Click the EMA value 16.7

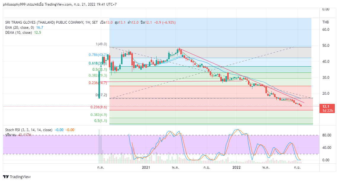[x=39, y=28]
